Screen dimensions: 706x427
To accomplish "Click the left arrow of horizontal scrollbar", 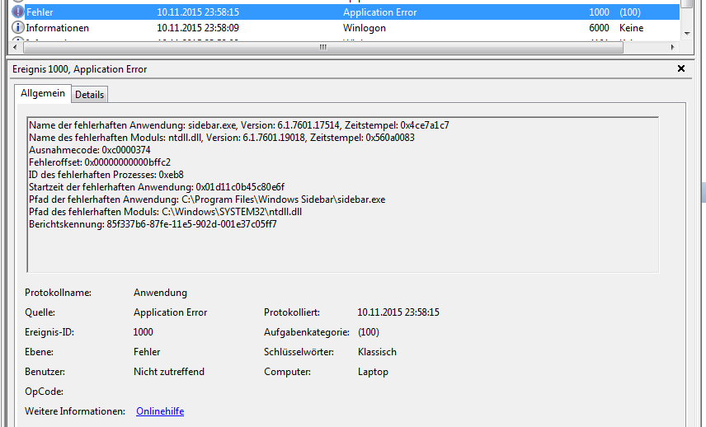I will point(15,47).
